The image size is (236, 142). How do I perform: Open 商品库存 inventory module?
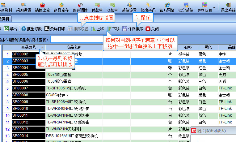pos(61,7)
